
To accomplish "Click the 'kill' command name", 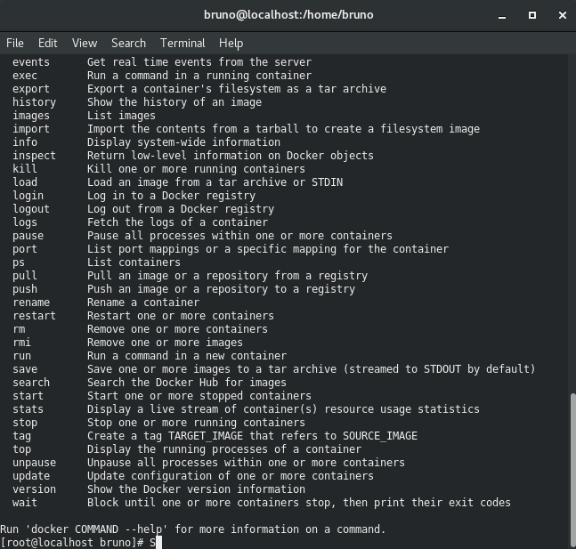I will tap(25, 169).
